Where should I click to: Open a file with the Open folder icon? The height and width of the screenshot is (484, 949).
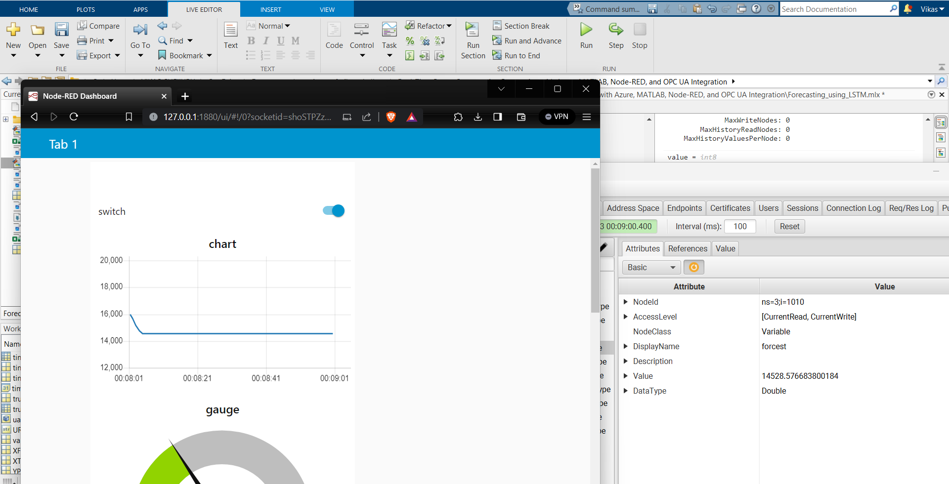[x=38, y=30]
